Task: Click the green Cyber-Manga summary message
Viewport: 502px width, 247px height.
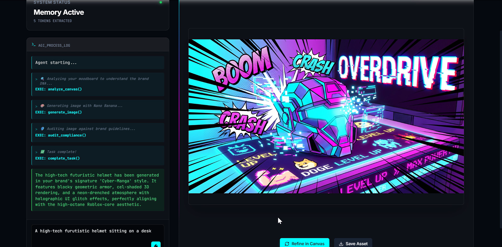Action: (98, 190)
